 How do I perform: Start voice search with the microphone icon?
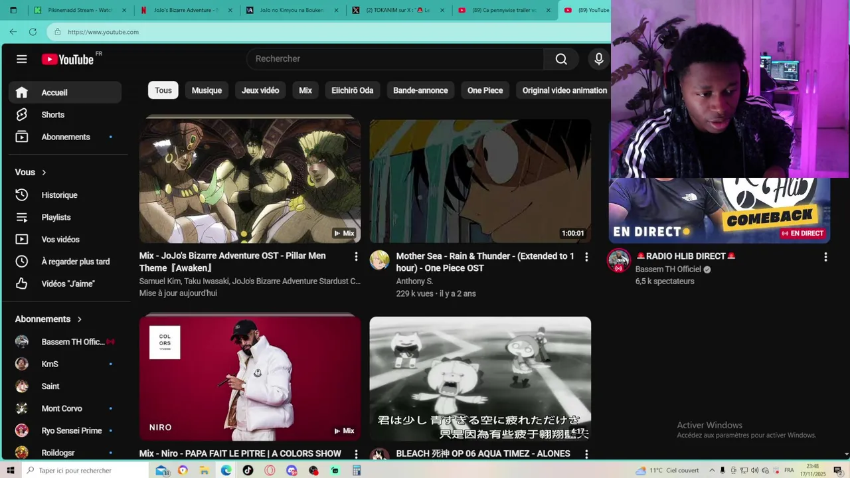pos(598,59)
